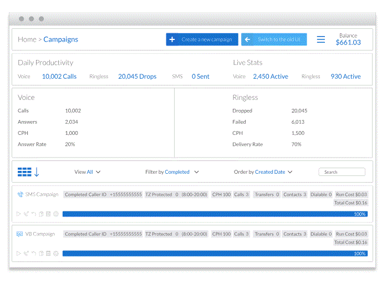
Task: Click the sort direction arrow icon
Action: point(37,172)
